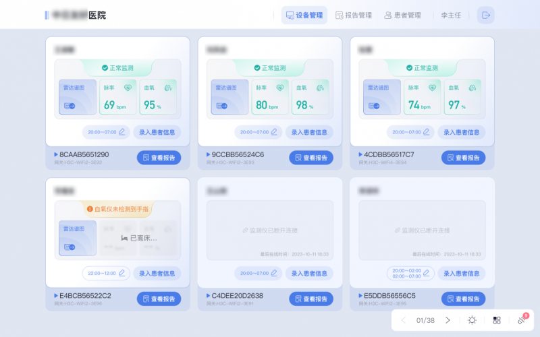Click 录入患者信息 for device 8CAAB5651290
This screenshot has width=540, height=337.
click(x=157, y=132)
